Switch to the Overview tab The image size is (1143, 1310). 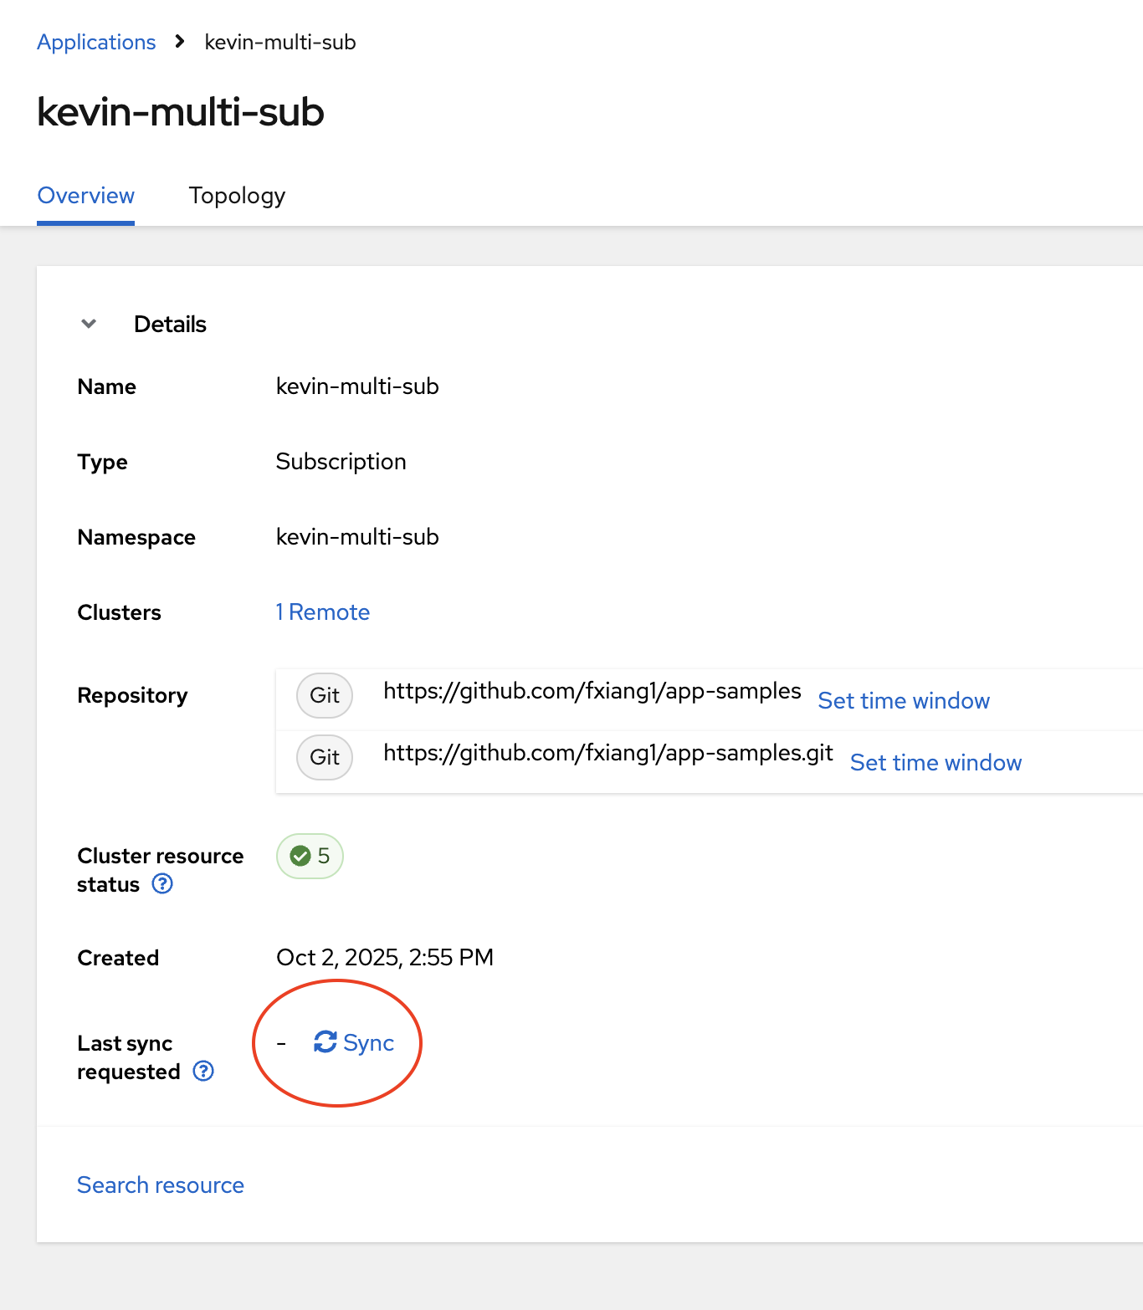pos(86,196)
